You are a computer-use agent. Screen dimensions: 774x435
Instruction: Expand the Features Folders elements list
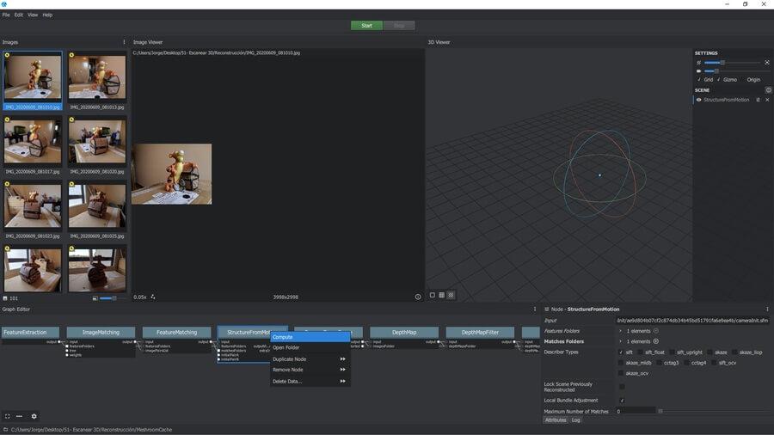(620, 331)
